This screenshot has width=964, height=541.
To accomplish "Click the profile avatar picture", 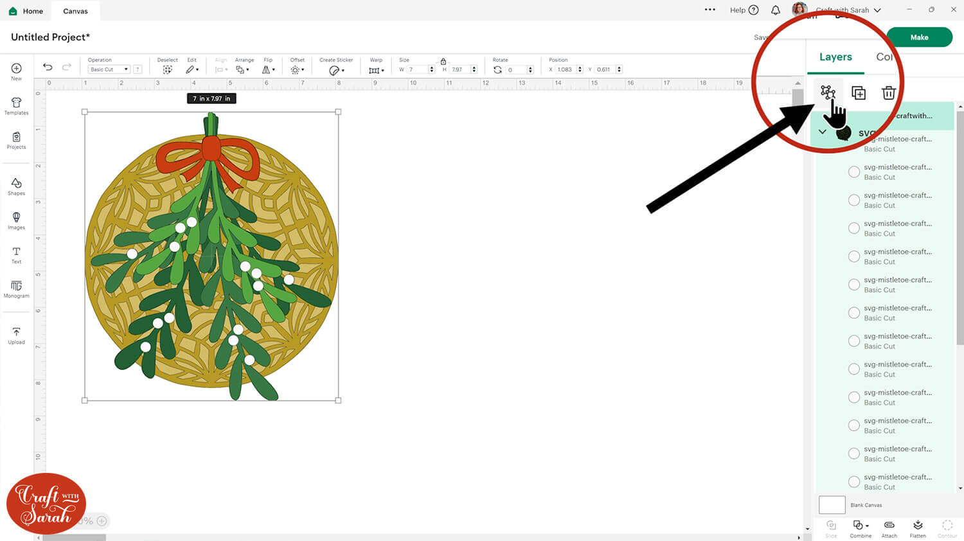I will tap(799, 10).
